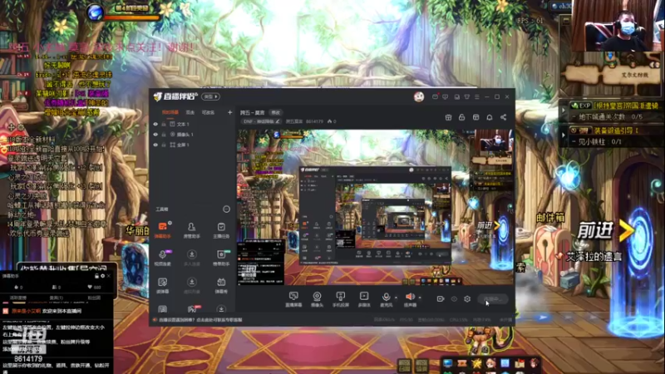
Task: Select the 全屏 1 source row
Action: tap(192, 145)
